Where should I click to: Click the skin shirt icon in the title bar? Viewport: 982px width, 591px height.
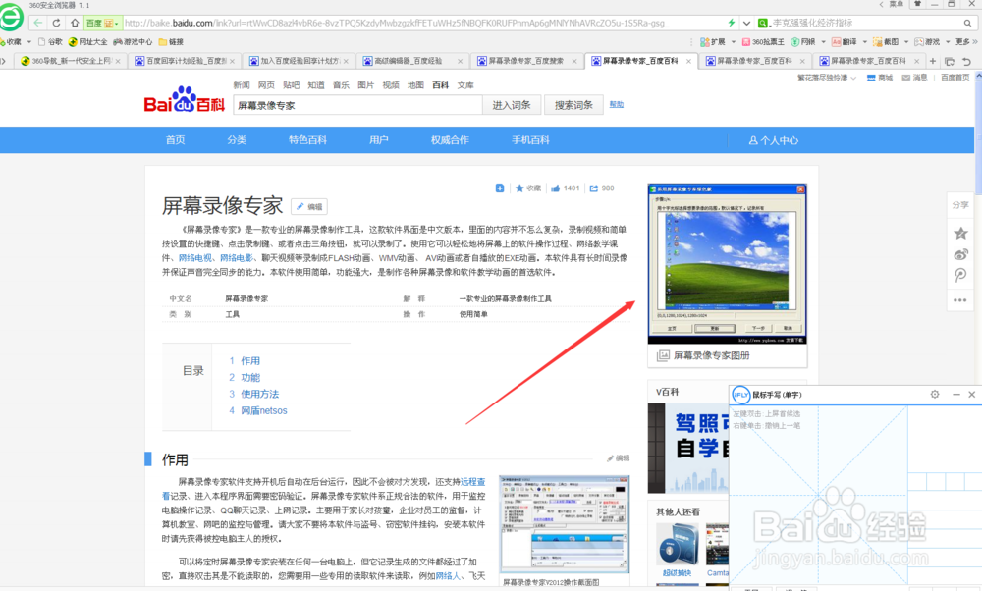[x=917, y=4]
